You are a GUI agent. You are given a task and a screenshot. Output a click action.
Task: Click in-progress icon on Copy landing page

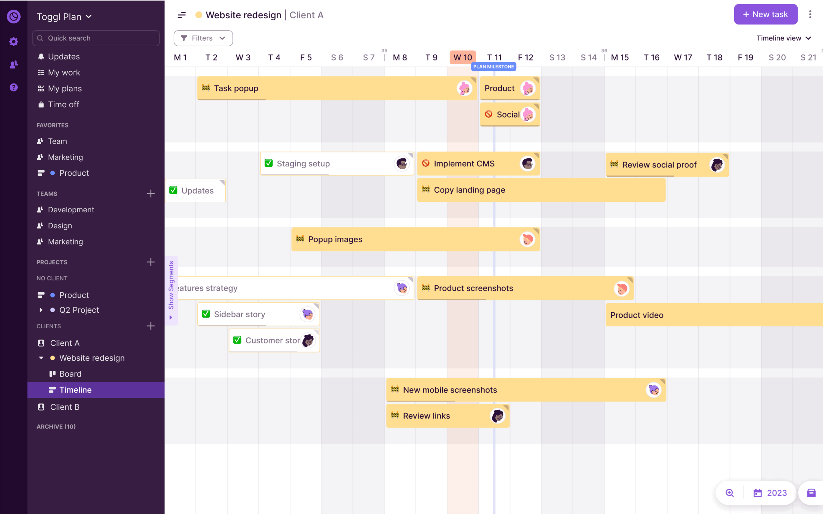426,189
